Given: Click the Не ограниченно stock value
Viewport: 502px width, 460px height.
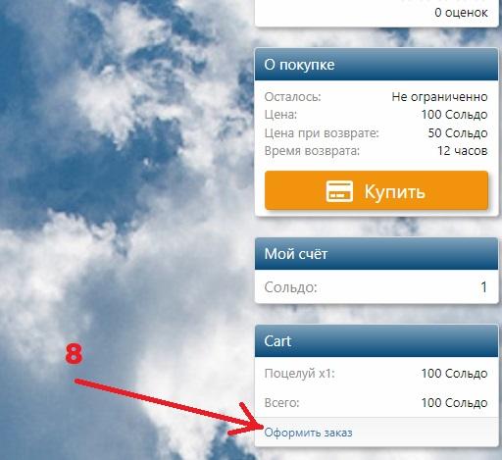Looking at the screenshot, I should [x=440, y=96].
